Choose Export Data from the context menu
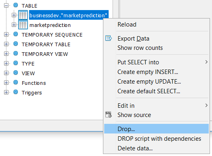Image resolution: width=212 pixels, height=156 pixels. (156, 39)
